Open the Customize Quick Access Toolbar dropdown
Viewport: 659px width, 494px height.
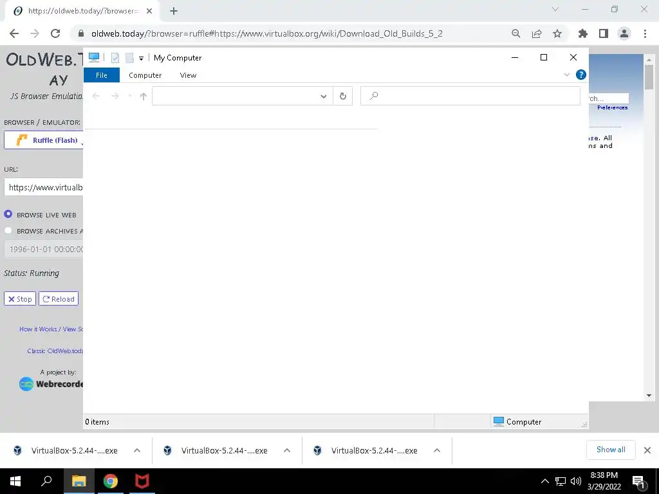pos(141,59)
